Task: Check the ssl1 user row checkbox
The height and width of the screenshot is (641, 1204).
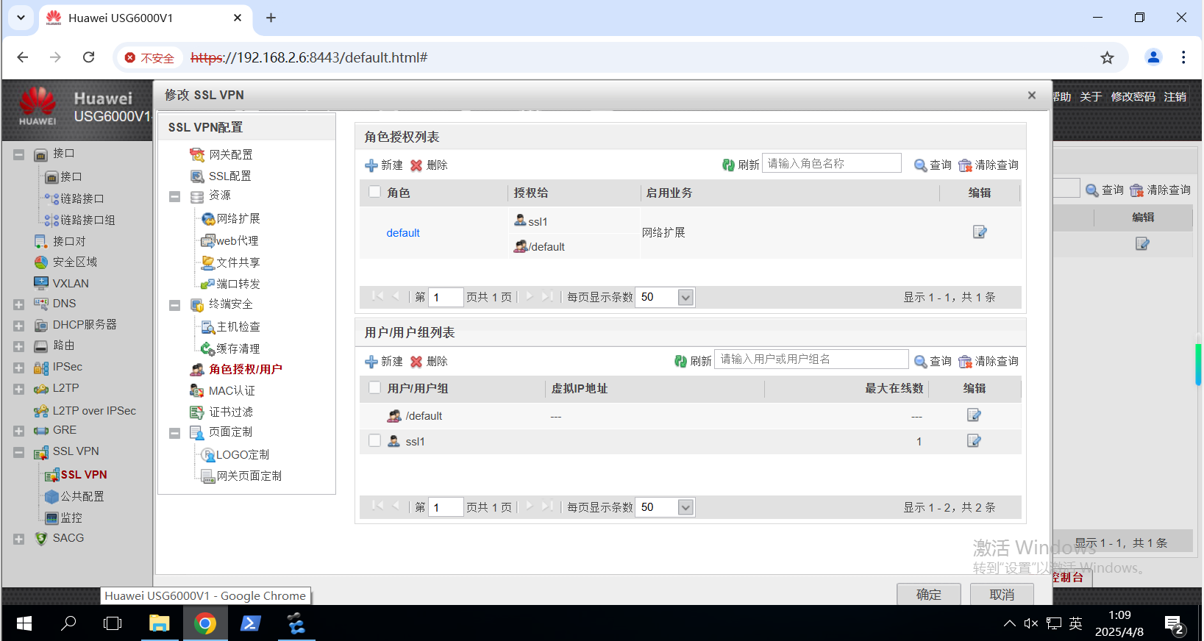Action: click(374, 440)
